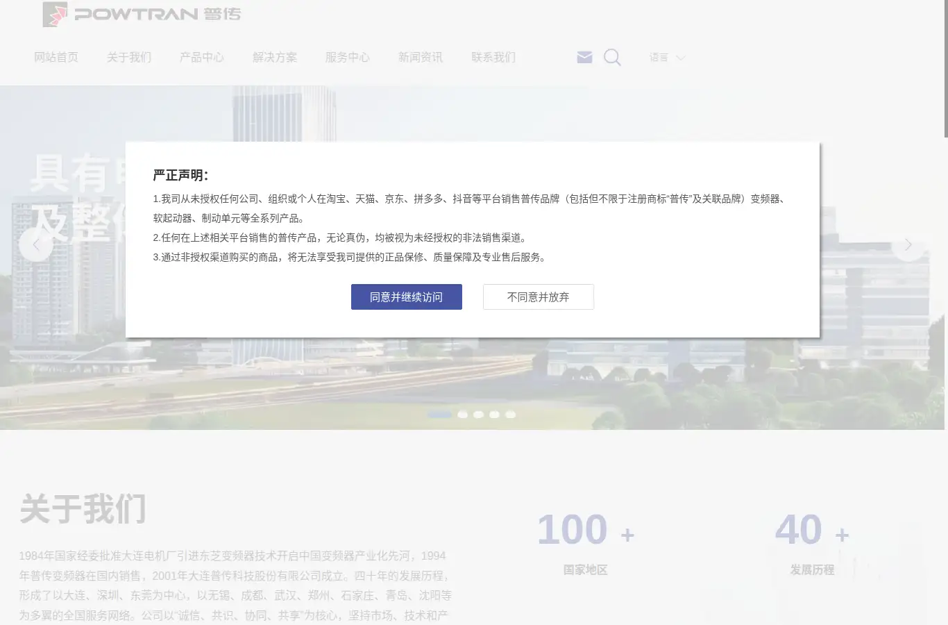Click the 严正声明 dialog heading
Viewport: 948px width, 625px height.
point(181,175)
